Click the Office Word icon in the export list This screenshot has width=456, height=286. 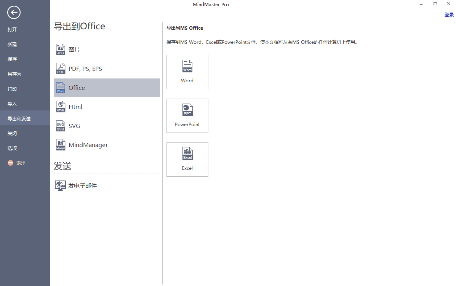[61, 88]
